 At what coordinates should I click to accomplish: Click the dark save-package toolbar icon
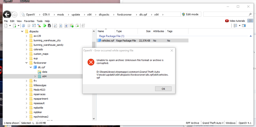click(49, 26)
